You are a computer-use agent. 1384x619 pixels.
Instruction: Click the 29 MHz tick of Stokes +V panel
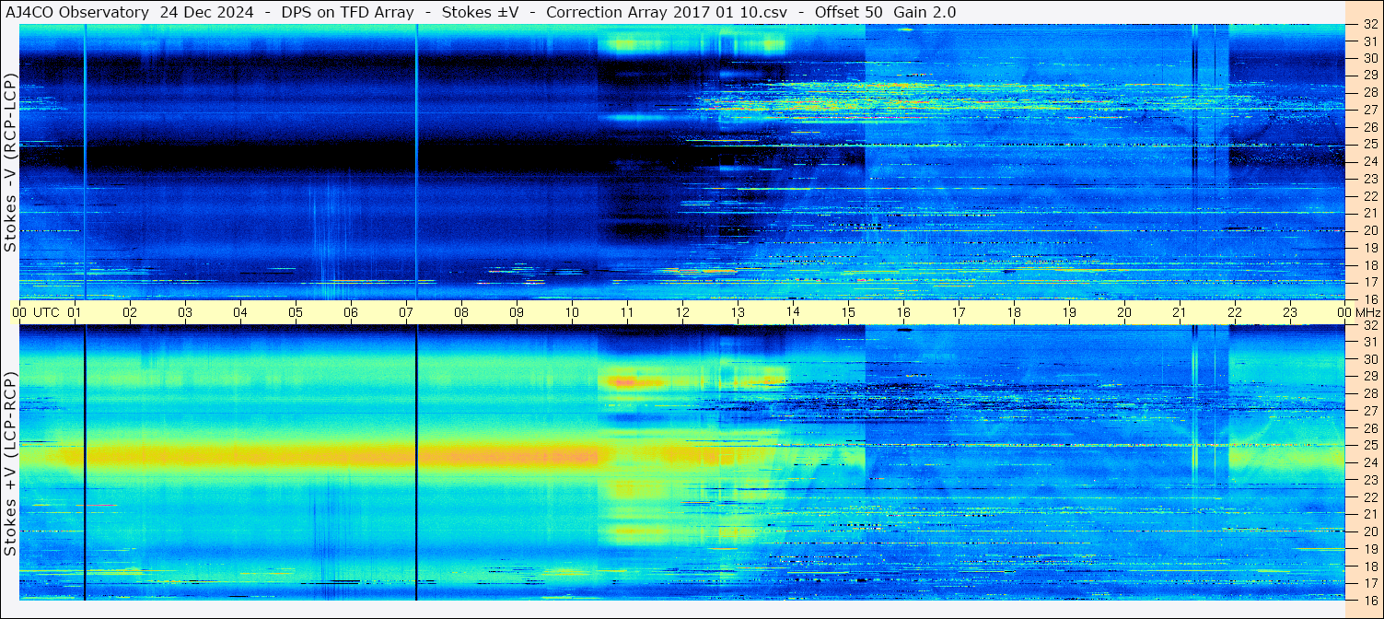point(1369,376)
